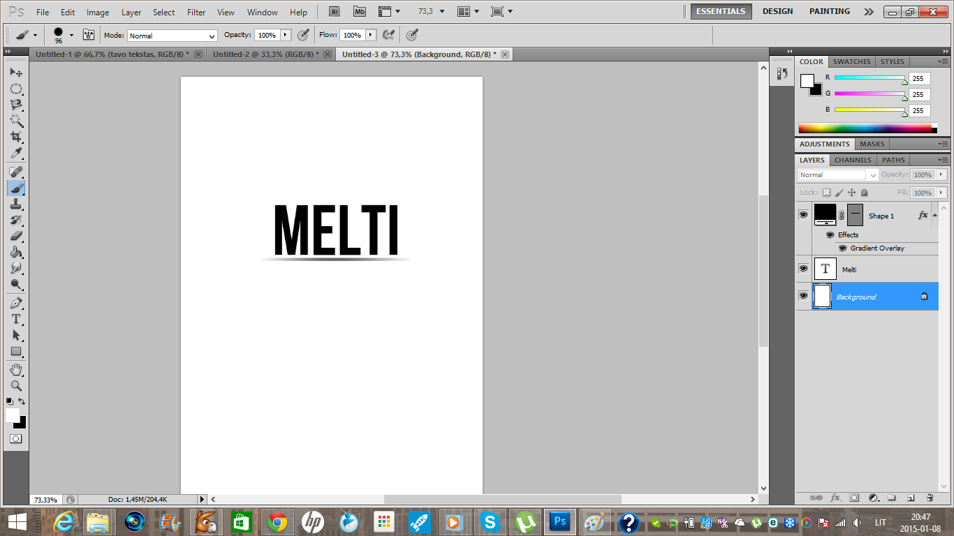Open the layer blending mode dropdown
This screenshot has width=954, height=536.
pos(837,175)
